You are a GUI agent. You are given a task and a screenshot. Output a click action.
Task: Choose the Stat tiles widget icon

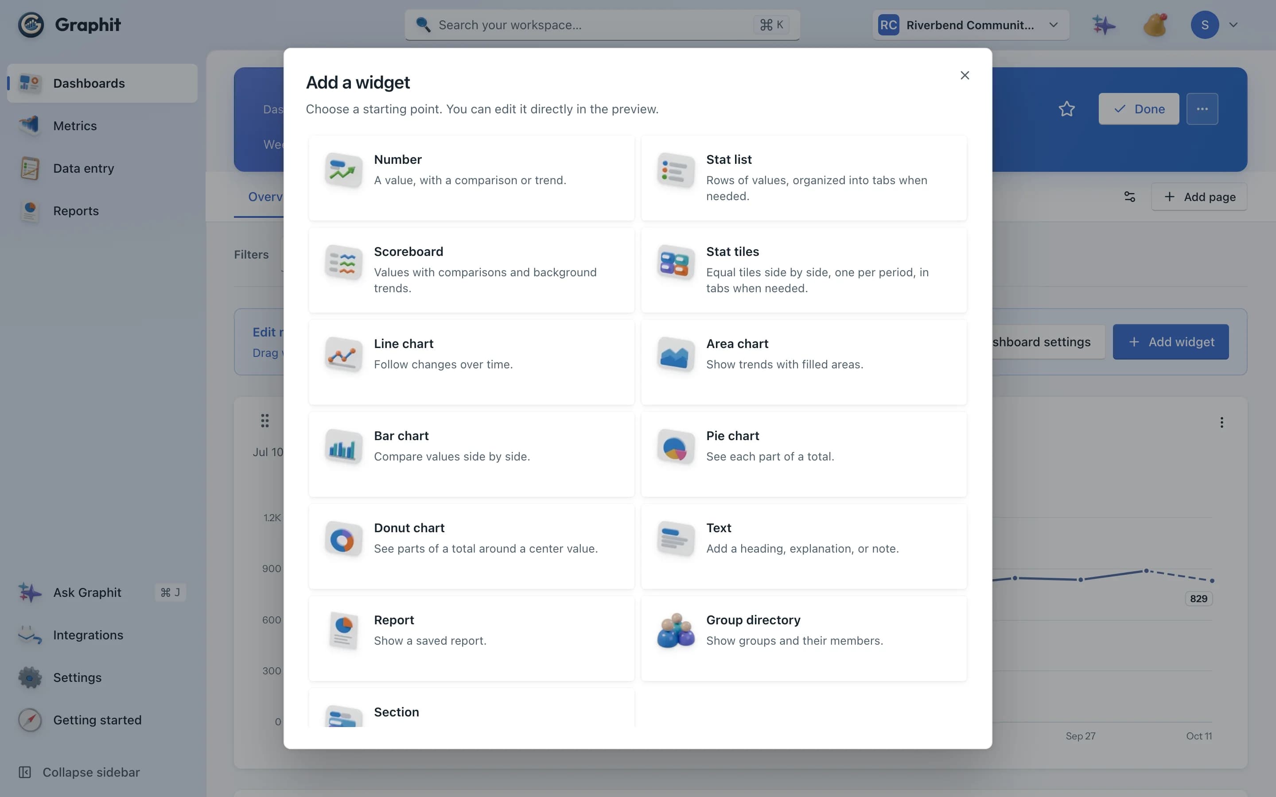pos(675,263)
